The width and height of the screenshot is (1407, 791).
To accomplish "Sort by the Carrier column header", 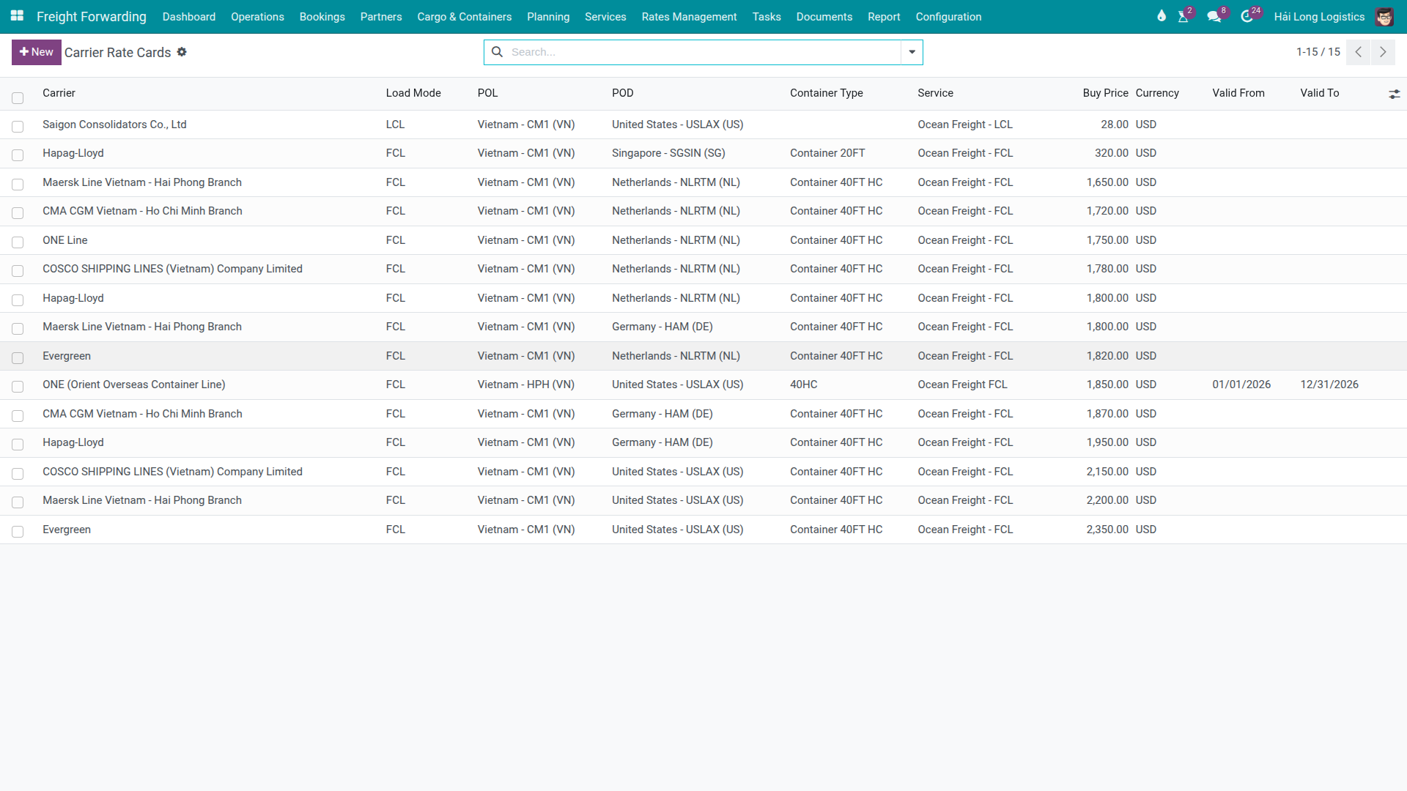I will (x=59, y=93).
